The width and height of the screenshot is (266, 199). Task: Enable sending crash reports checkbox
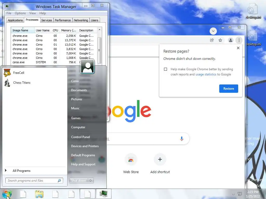(165, 69)
